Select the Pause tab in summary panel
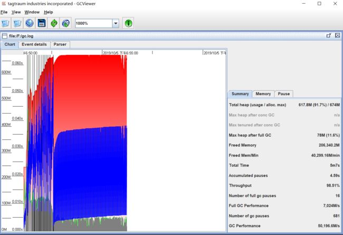The height and width of the screenshot is (235, 343). (x=284, y=94)
